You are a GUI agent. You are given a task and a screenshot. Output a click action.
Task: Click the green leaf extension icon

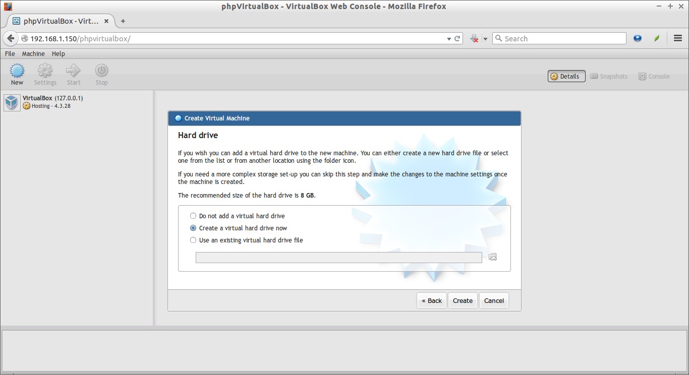[657, 38]
